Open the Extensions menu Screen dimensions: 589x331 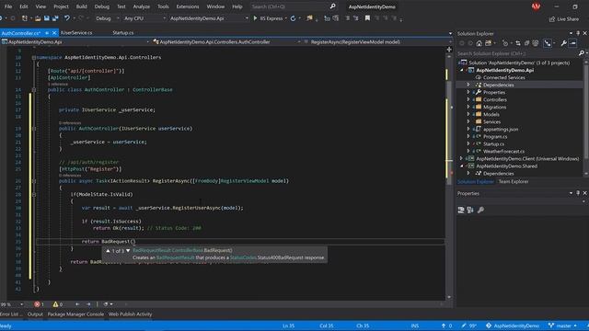pyautogui.click(x=188, y=6)
